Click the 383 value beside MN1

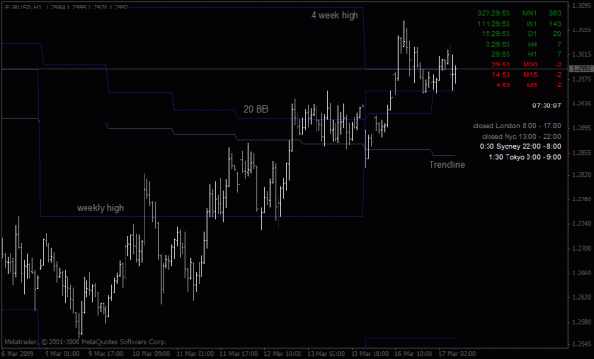[555, 13]
